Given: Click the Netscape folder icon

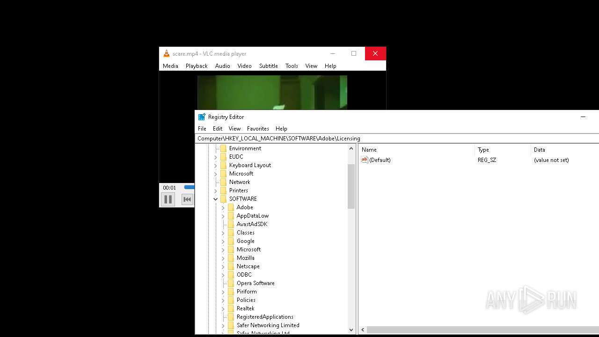Looking at the screenshot, I should (x=231, y=266).
